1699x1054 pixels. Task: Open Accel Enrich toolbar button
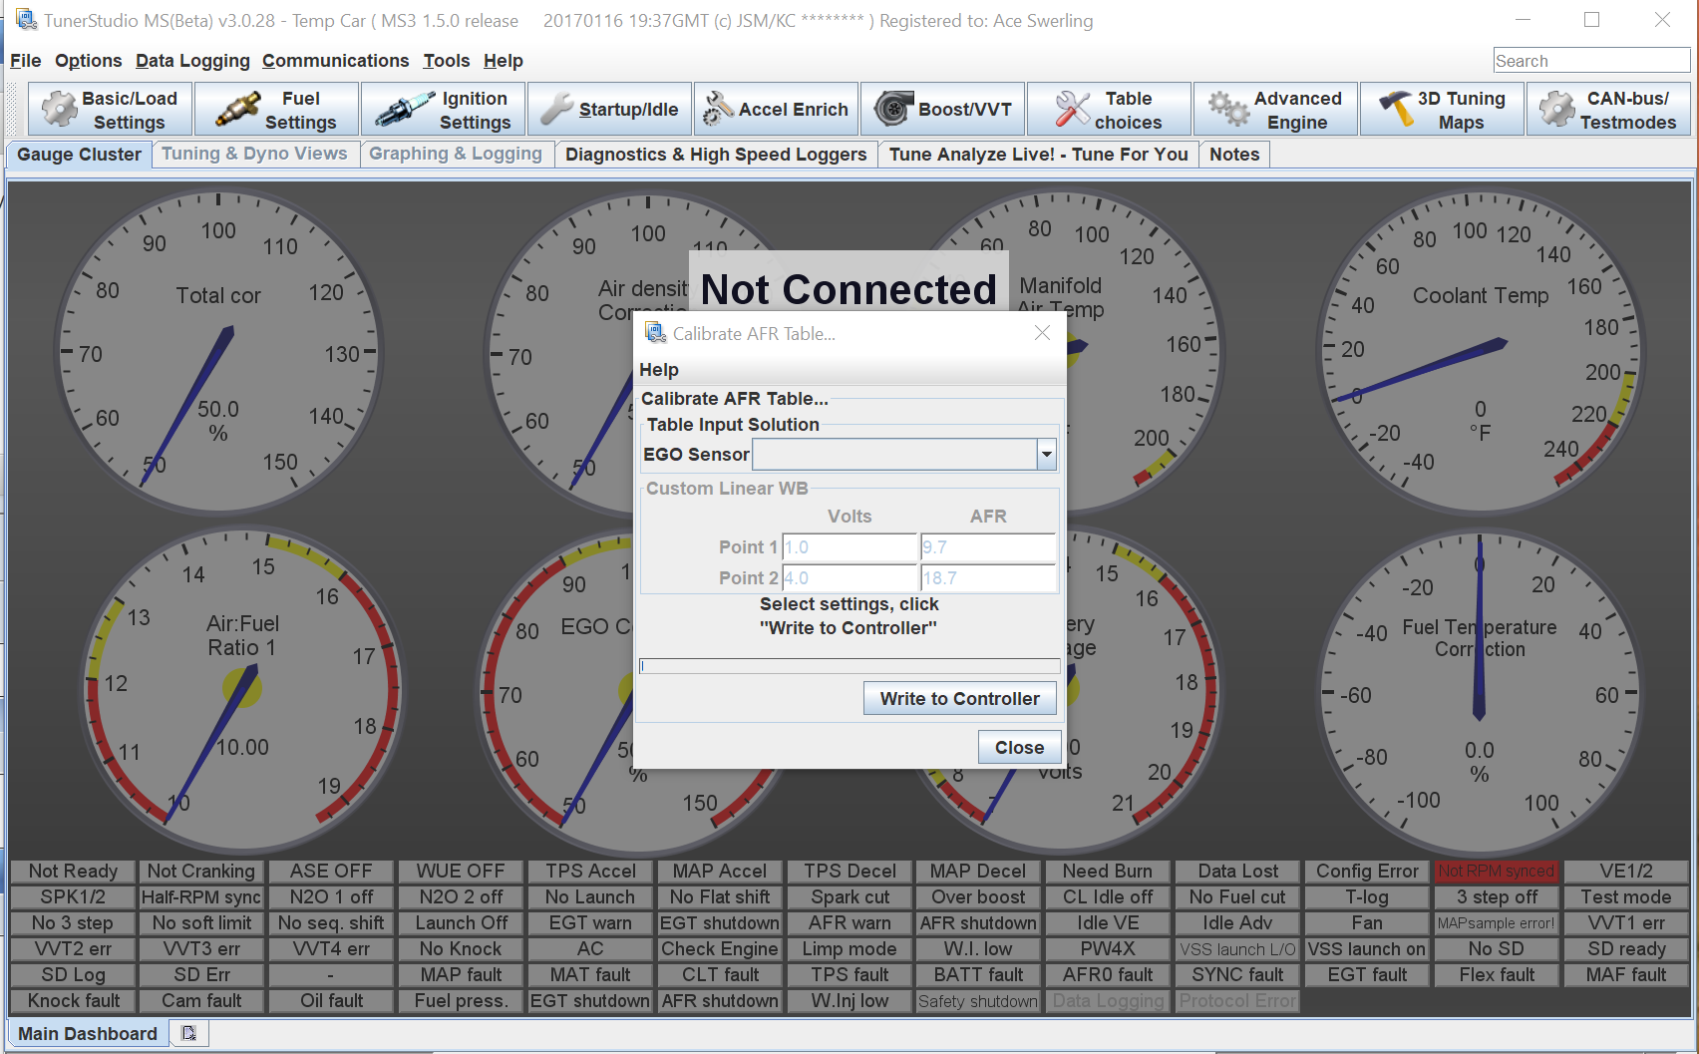pos(776,110)
